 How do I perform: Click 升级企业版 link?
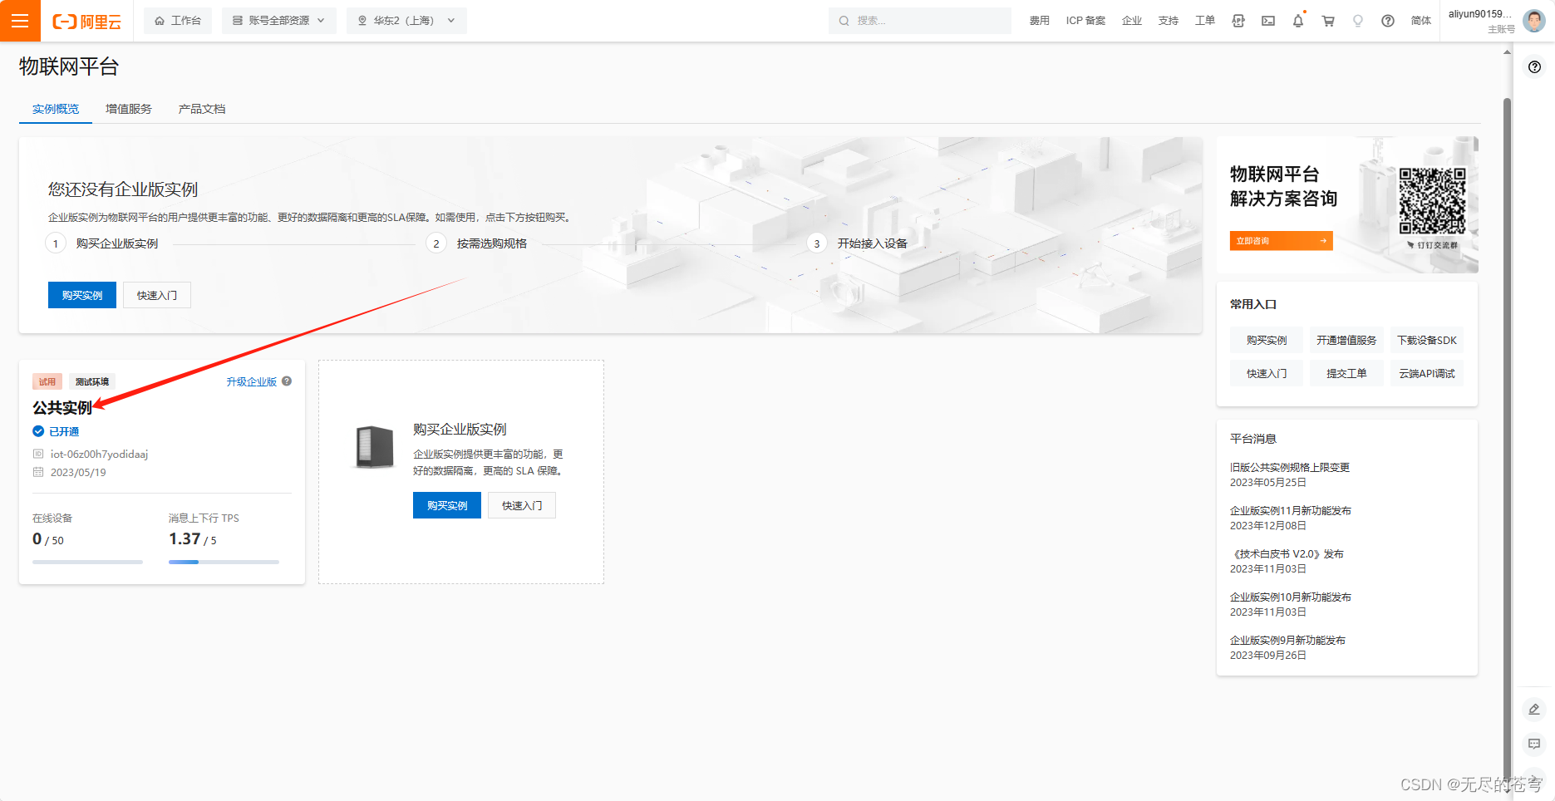[x=251, y=381]
